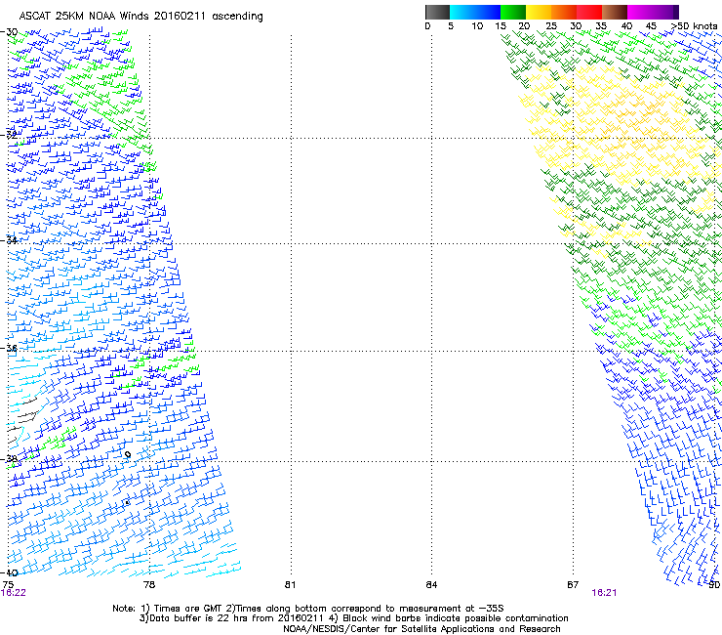The height and width of the screenshot is (635, 722).
Task: Click the NOAA/NESDIS Center credit line
Action: click(421, 629)
